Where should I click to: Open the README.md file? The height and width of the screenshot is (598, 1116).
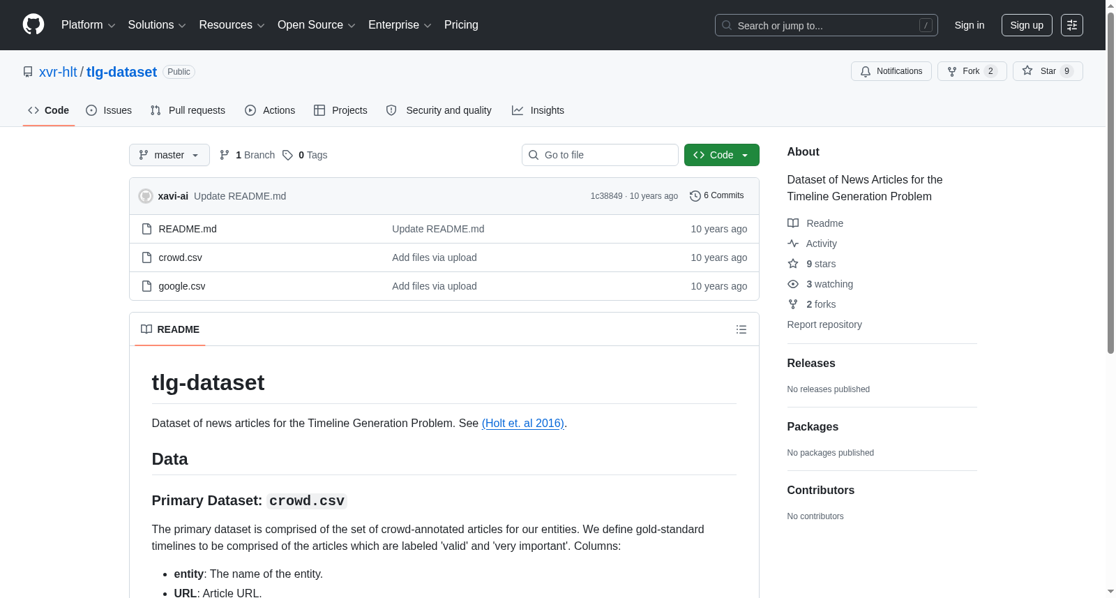[x=188, y=229]
